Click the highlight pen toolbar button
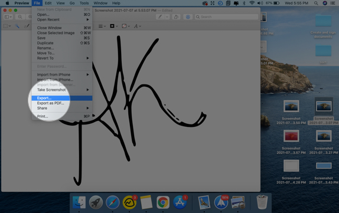This screenshot has width=339, height=213. click(x=160, y=17)
